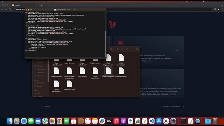The height and width of the screenshot is (126, 224).
Task: Close the Laravel browser tab
Action: pyautogui.click(x=37, y=5)
